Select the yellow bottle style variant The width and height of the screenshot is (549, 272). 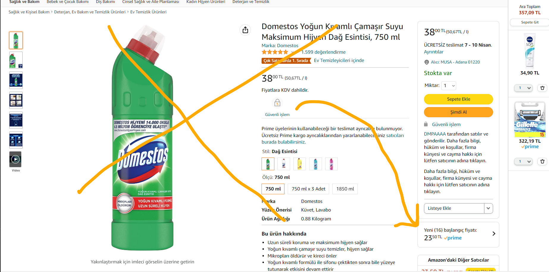click(300, 164)
